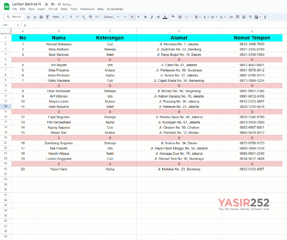
Task: Click phone cell 0822-1234-5678
Action: [x=252, y=107]
